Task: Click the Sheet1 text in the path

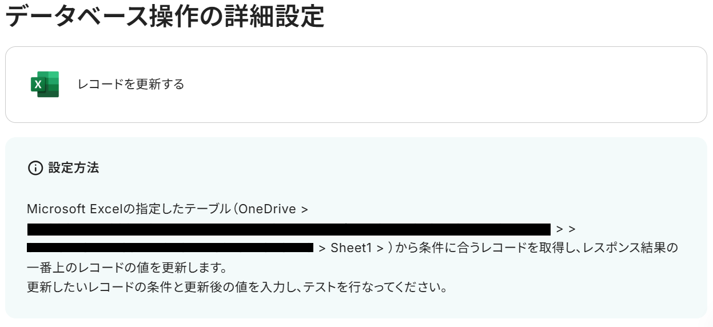Action: pos(351,248)
